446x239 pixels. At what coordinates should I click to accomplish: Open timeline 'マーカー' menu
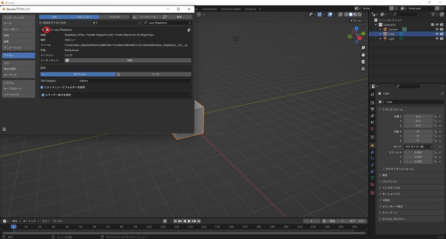(x=58, y=221)
